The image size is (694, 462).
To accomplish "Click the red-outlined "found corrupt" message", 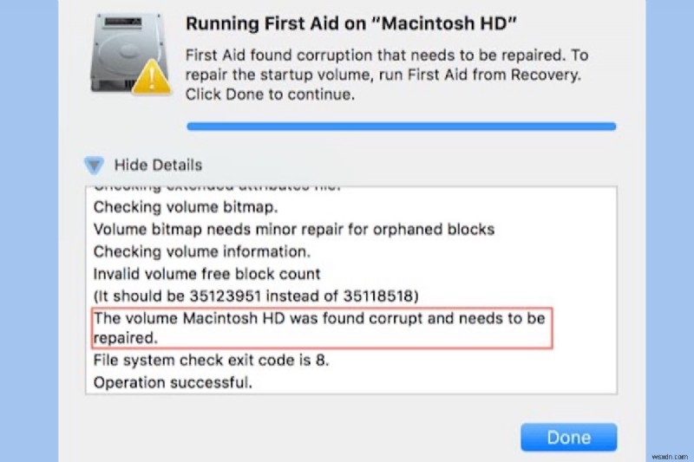I will (x=319, y=329).
